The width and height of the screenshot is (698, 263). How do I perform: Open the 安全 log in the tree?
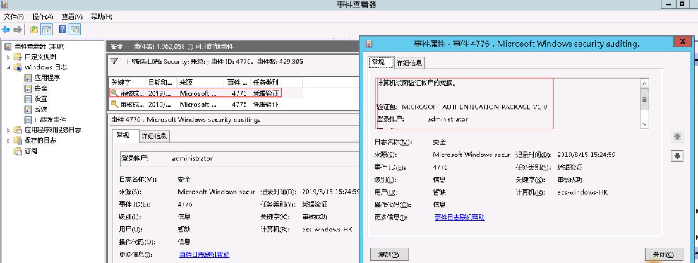coord(41,88)
